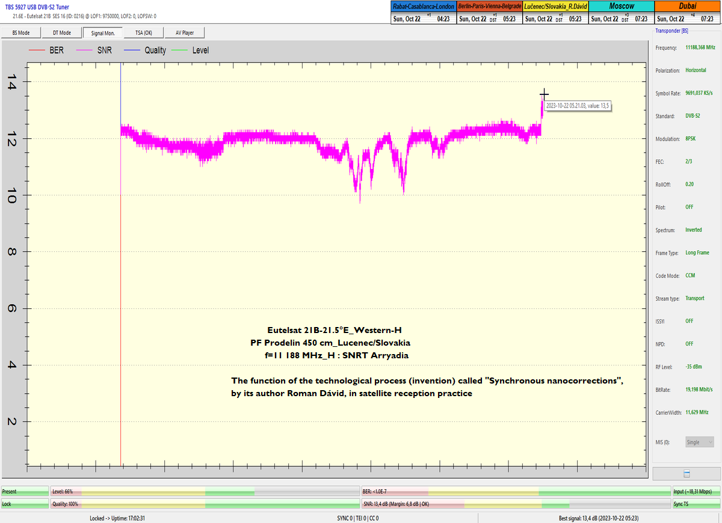The width and height of the screenshot is (722, 523).
Task: Click the Sync TS indicator
Action: (x=696, y=504)
